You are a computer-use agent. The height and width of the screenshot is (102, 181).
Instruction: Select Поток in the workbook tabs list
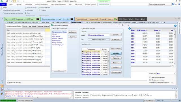(x=54, y=34)
